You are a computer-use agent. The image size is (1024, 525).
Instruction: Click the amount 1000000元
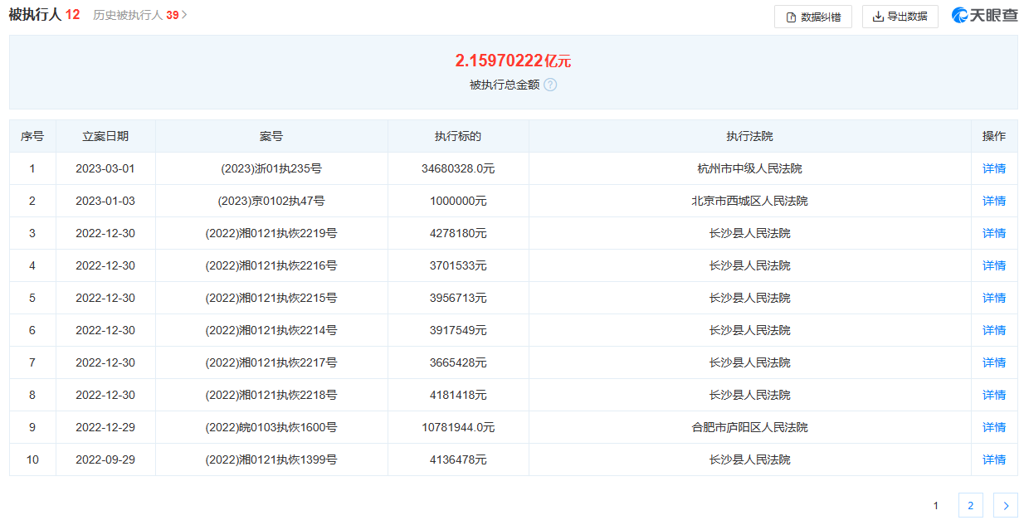coord(458,201)
